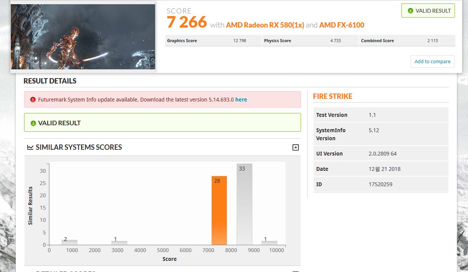Click the Fire Strike benchmark thumbnail image
The width and height of the screenshot is (468, 272).
83,37
